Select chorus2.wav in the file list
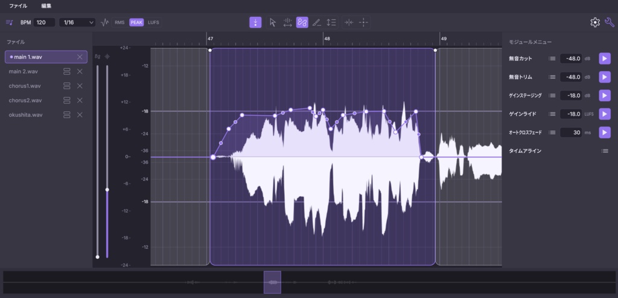Image resolution: width=618 pixels, height=298 pixels. [x=25, y=101]
